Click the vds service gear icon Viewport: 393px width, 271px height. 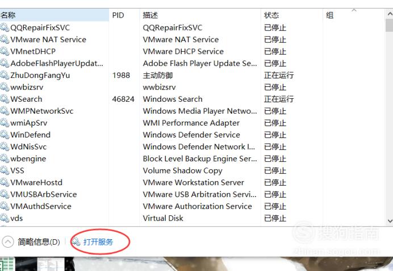click(5, 218)
